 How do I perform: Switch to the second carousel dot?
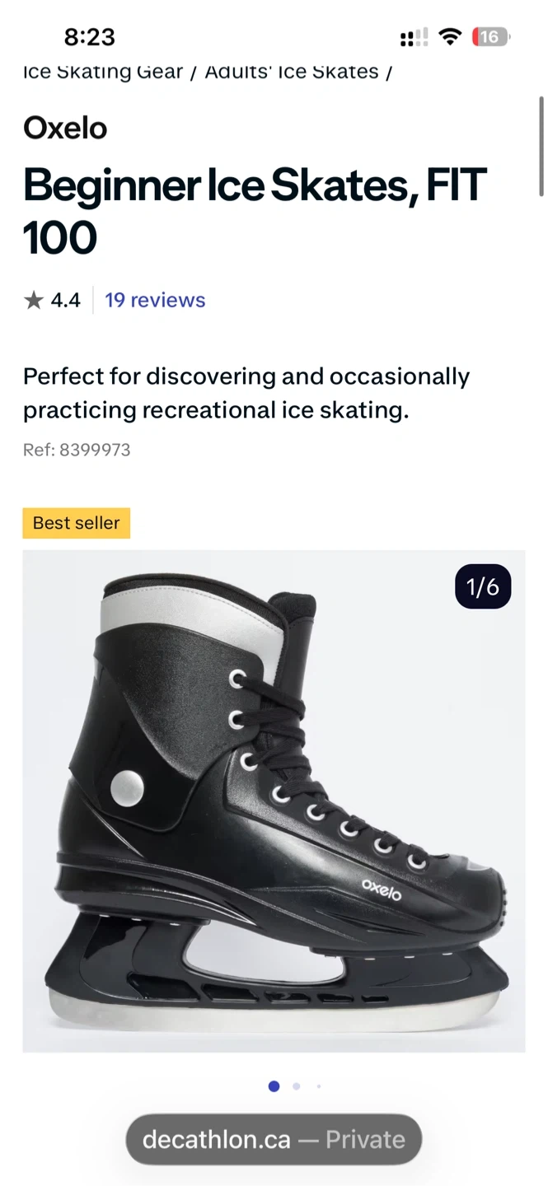[297, 1086]
